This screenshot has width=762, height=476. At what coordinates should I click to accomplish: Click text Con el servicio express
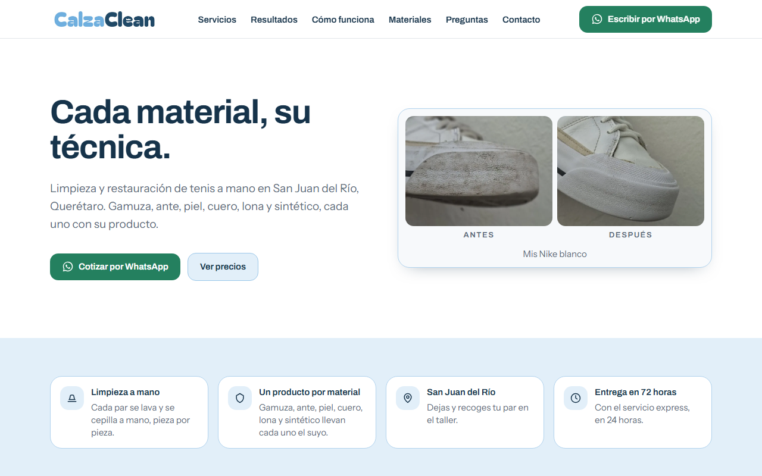[x=642, y=414]
